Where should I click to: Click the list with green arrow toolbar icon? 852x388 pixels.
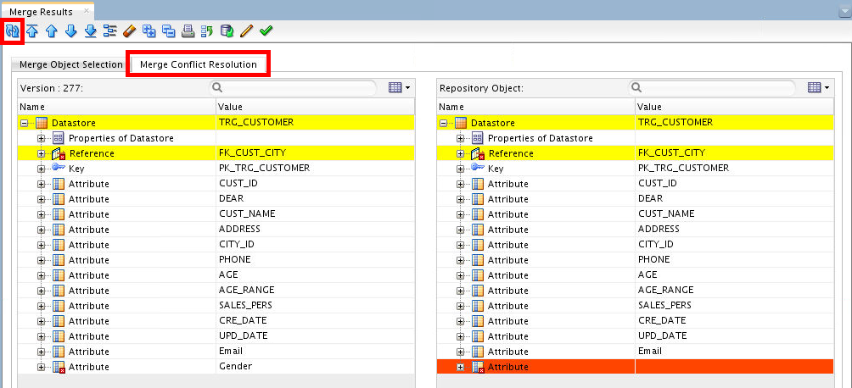pos(207,31)
